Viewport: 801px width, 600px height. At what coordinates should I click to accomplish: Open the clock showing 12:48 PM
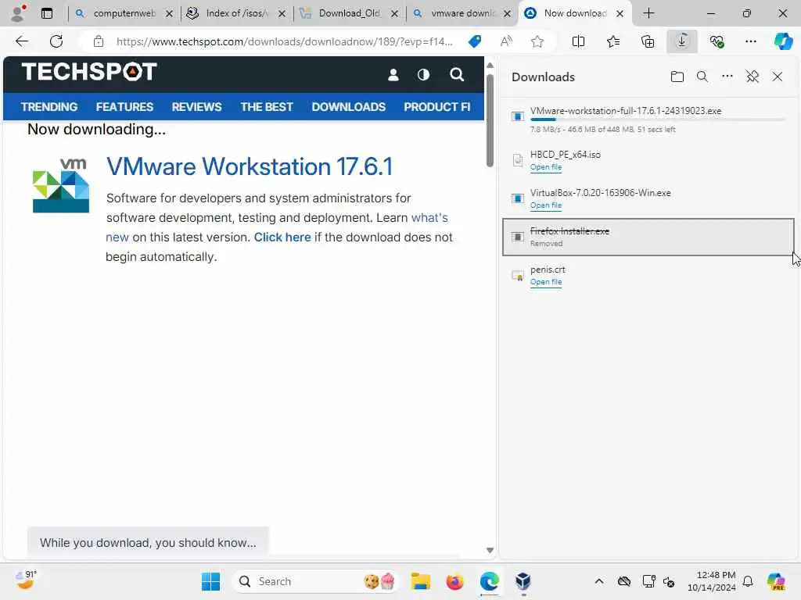(x=712, y=581)
